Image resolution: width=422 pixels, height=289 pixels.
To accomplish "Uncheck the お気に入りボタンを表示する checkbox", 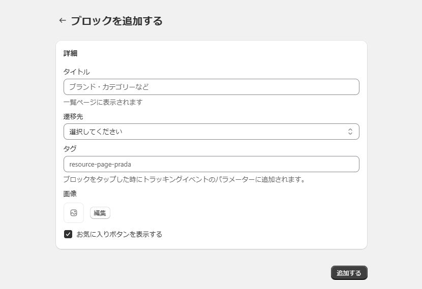I will point(68,234).
